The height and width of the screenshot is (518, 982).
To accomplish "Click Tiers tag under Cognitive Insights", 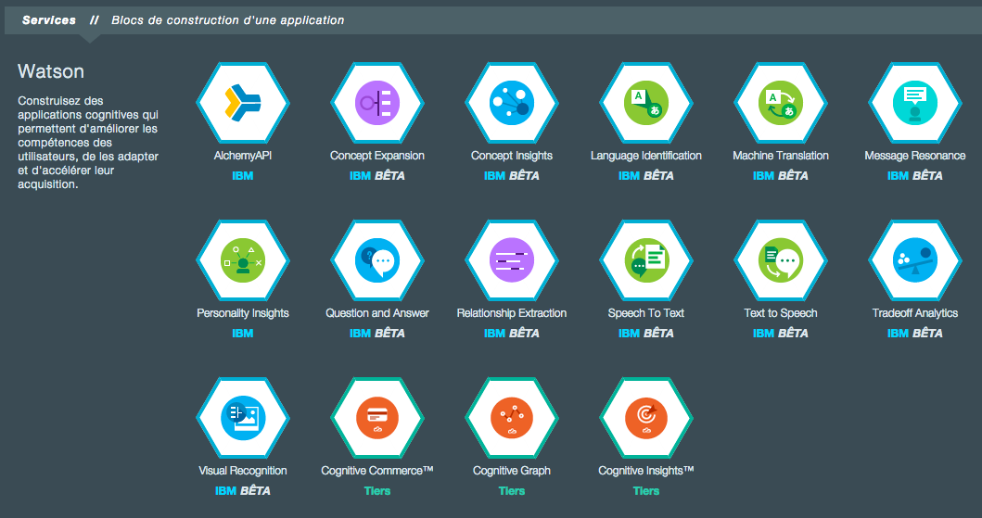I will (646, 492).
